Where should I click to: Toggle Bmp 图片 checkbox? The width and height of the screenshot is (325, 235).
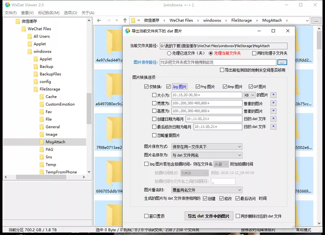(225, 87)
